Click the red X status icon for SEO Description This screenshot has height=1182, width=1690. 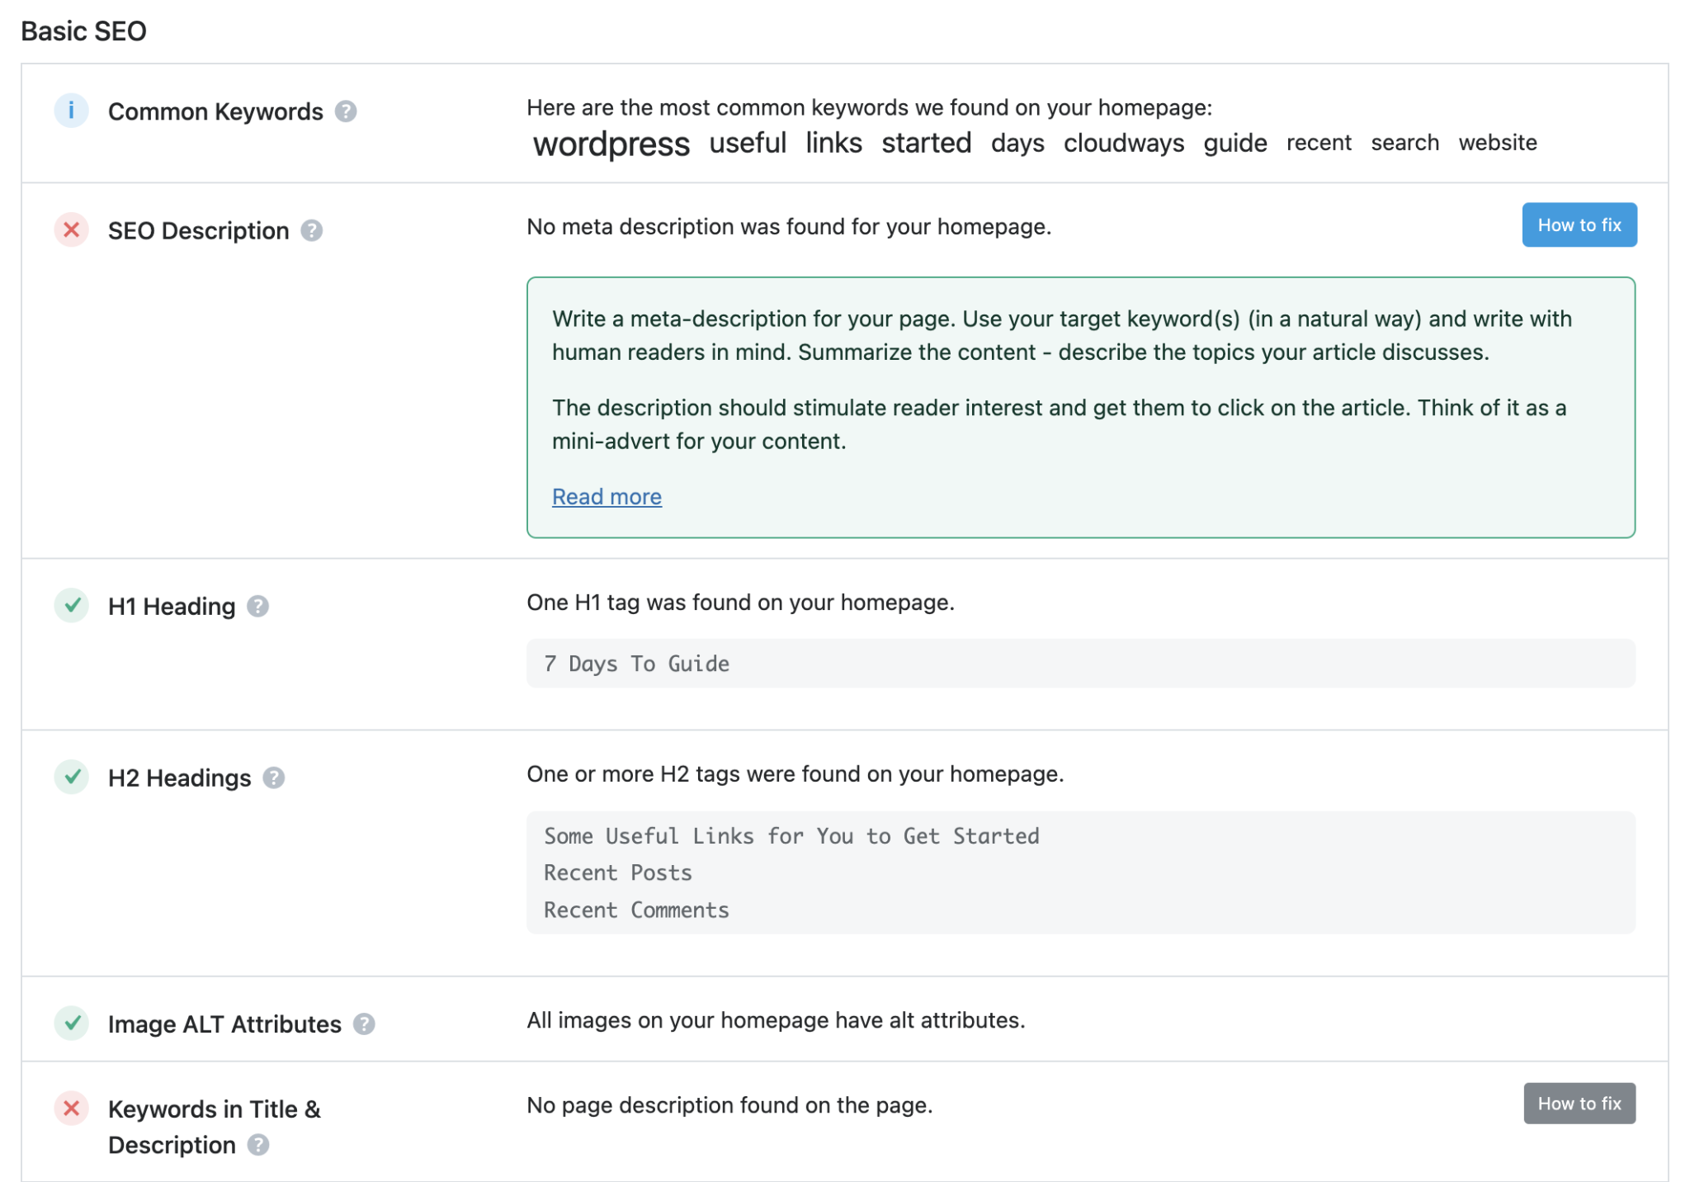(72, 229)
